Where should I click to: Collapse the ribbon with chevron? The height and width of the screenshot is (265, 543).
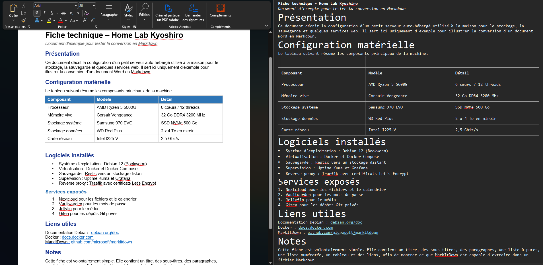coord(266,26)
